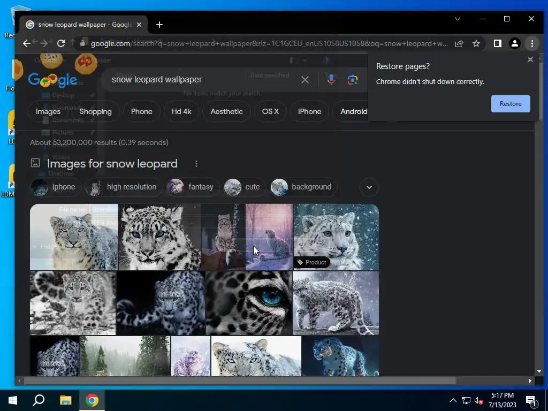The image size is (548, 411).
Task: Go back using Chrome's back arrow
Action: point(27,43)
